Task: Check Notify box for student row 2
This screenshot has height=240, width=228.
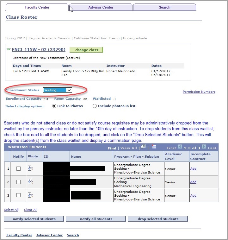Action: click(19, 182)
